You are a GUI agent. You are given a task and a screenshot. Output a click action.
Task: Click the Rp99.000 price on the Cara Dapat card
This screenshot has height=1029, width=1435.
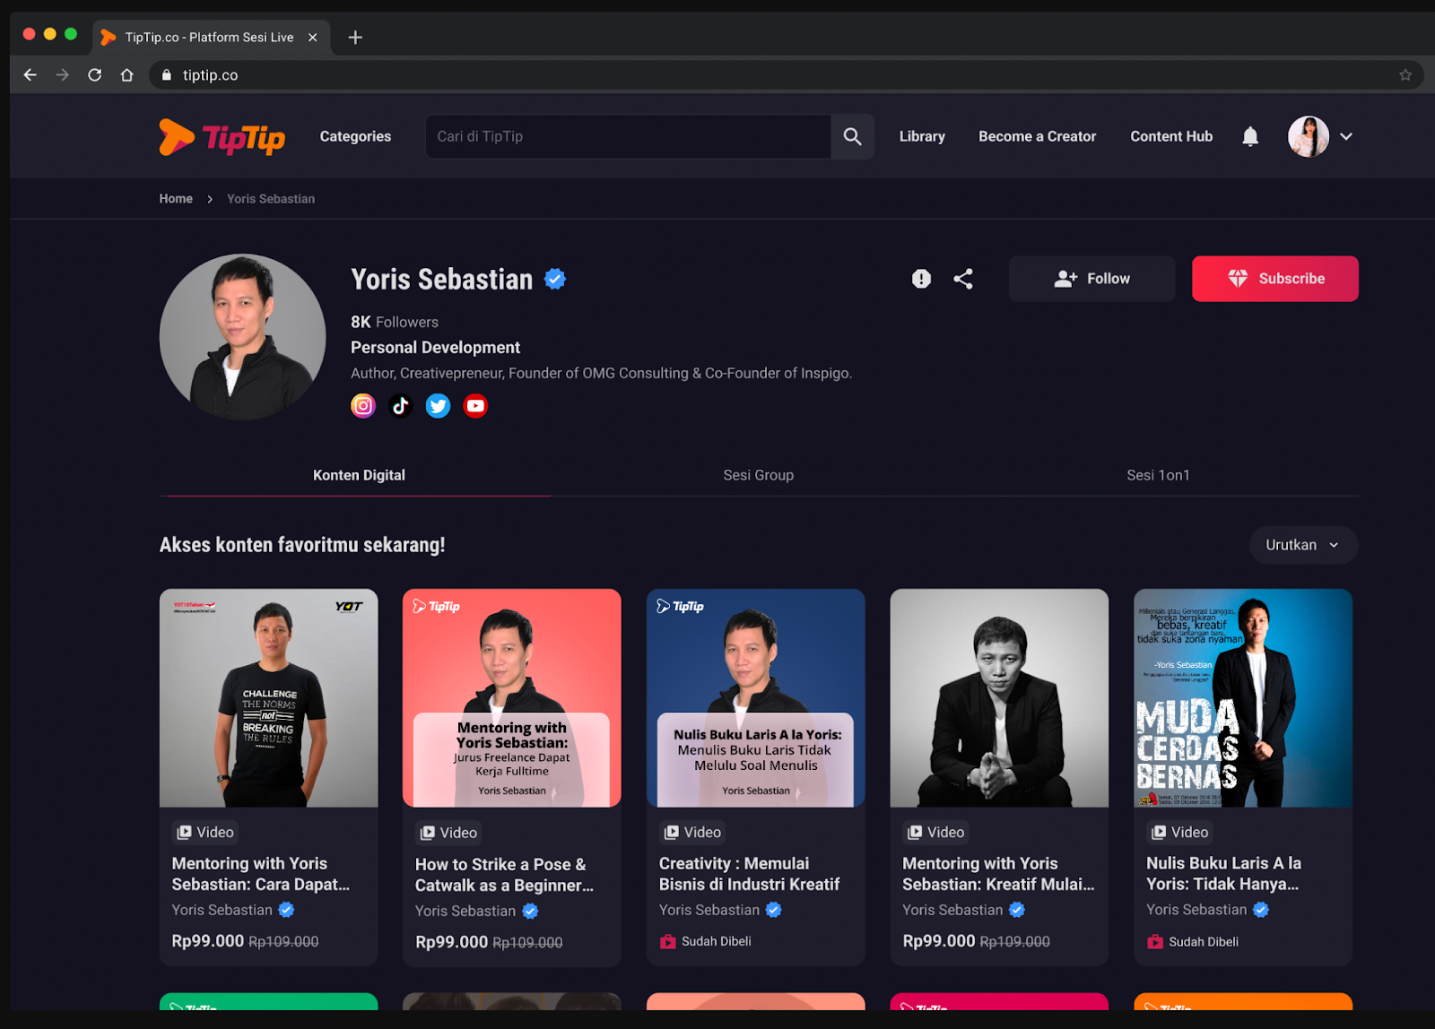(x=208, y=941)
